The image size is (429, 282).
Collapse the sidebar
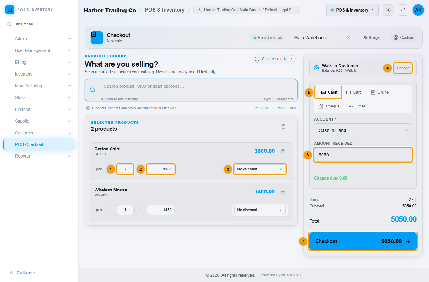point(22,273)
